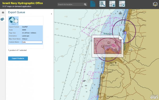Activate the pan hand chart tool
The width and height of the screenshot is (159, 100).
(x=112, y=4)
